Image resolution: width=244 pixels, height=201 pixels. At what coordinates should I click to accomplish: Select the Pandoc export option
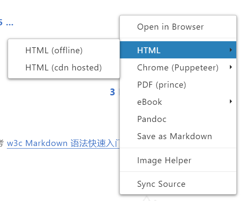[178, 119]
